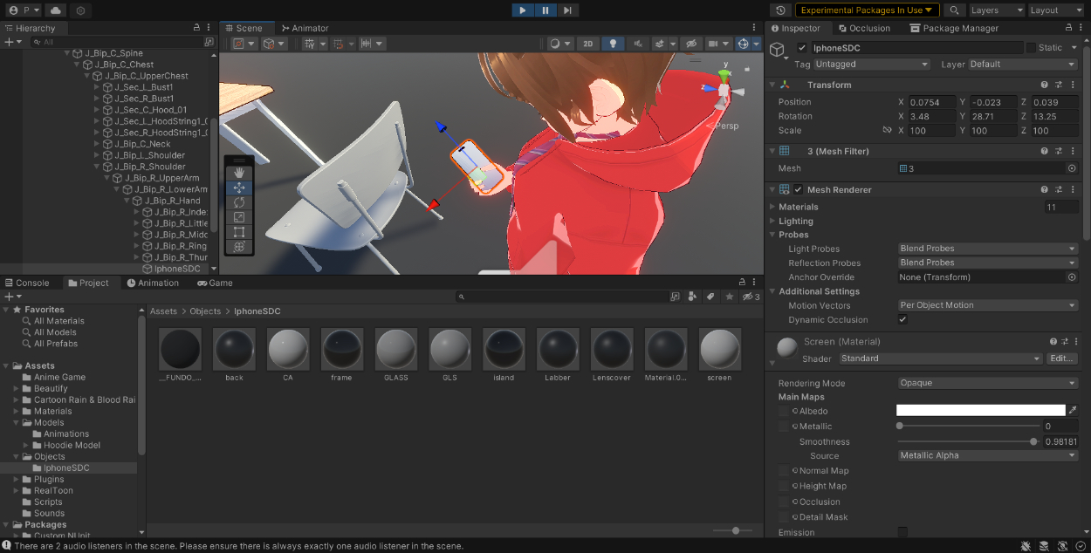Image resolution: width=1091 pixels, height=553 pixels.
Task: Open the Rendering Mode dropdown
Action: pos(987,383)
